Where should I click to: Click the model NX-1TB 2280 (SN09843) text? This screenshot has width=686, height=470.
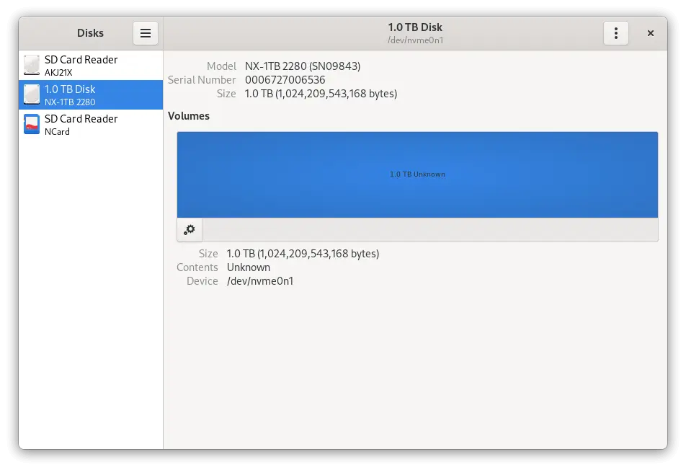tap(303, 66)
